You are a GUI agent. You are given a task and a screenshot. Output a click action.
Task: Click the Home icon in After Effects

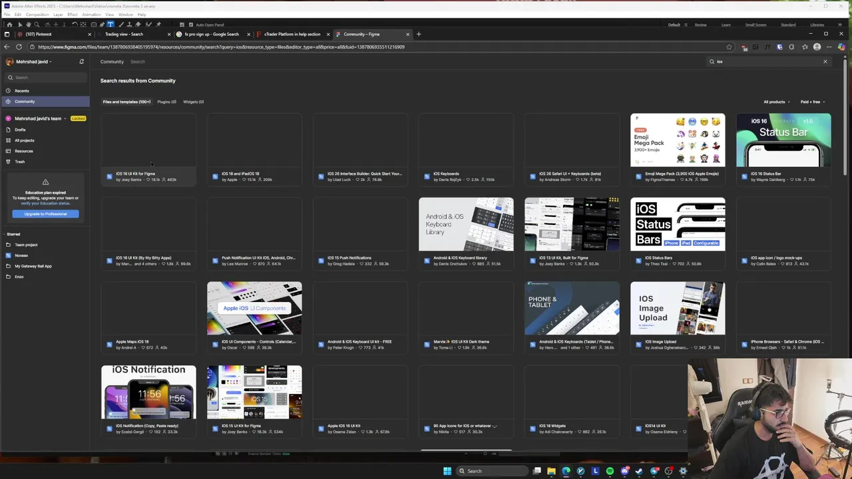(x=9, y=25)
